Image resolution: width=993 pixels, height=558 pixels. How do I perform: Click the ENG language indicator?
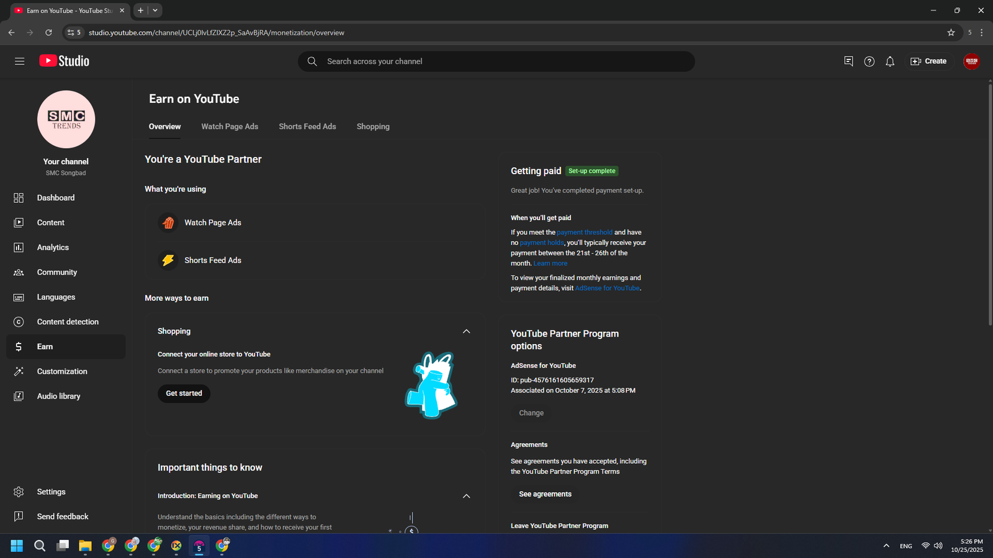(x=906, y=546)
